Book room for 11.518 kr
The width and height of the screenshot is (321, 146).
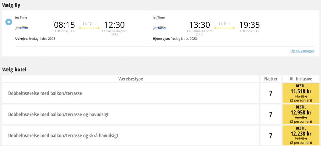click(301, 93)
